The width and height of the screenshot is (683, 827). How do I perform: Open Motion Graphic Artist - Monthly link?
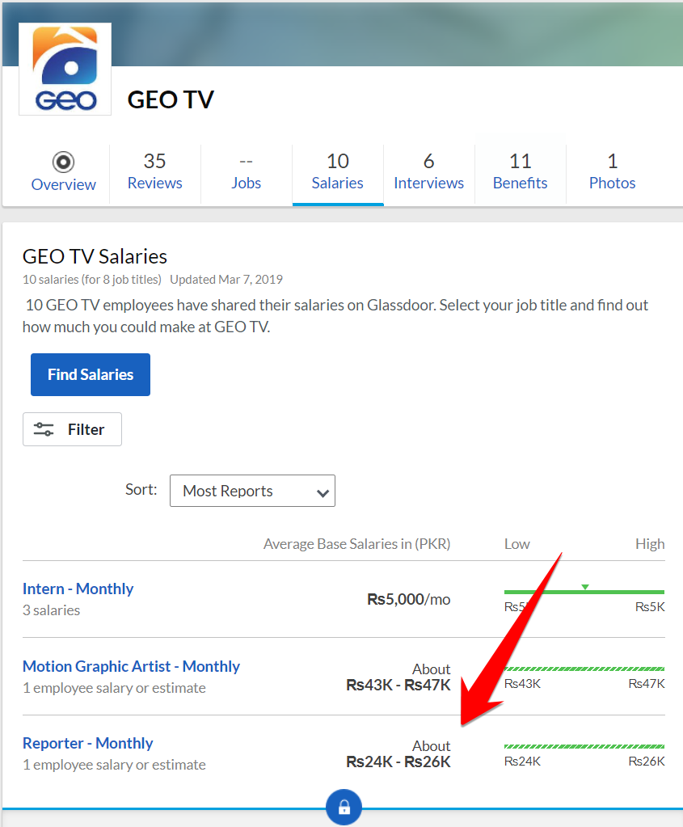tap(131, 666)
